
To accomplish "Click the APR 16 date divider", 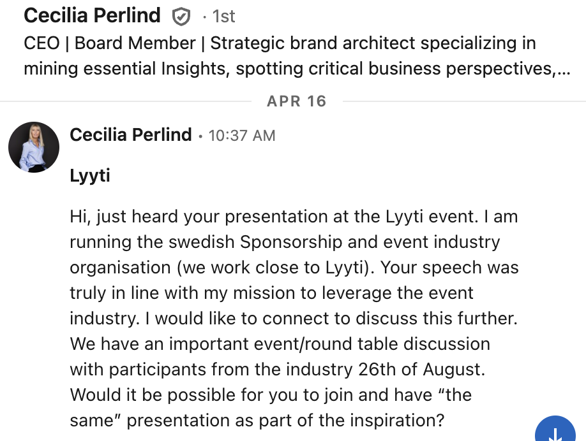I will (x=296, y=101).
